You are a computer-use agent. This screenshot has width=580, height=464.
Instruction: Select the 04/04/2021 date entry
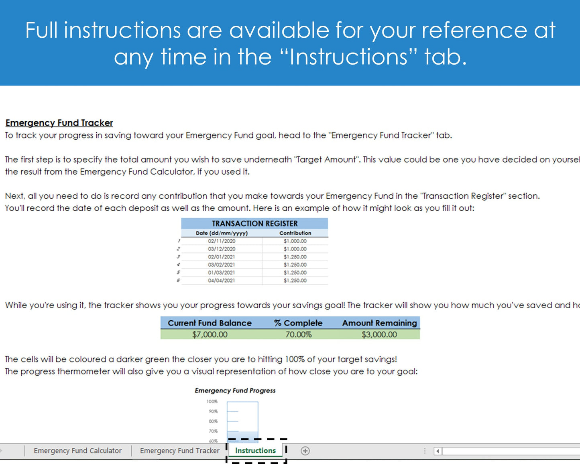222,281
